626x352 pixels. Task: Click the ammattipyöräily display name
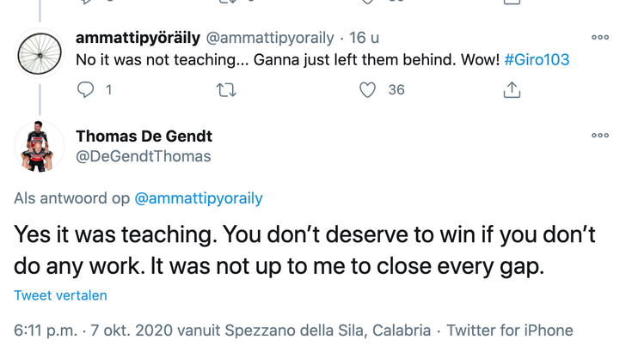click(138, 38)
